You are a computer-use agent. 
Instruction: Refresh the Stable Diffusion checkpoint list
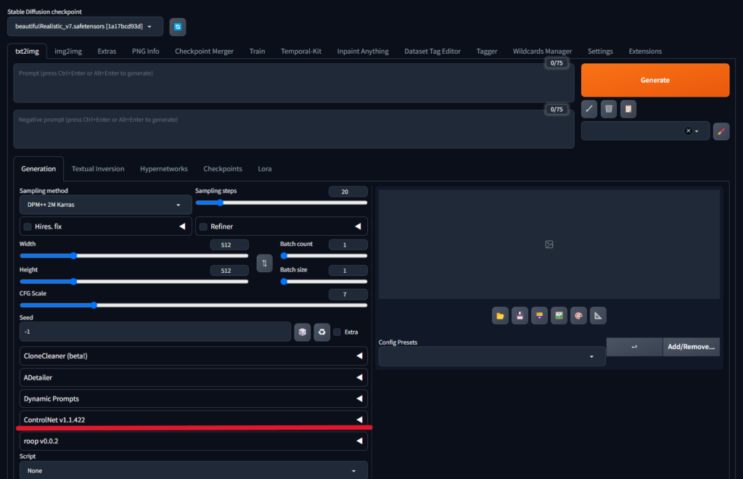[178, 27]
